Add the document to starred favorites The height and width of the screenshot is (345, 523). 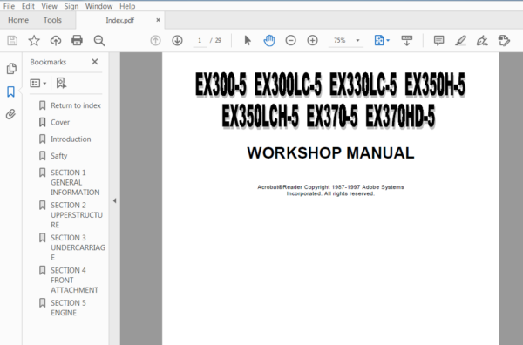34,41
